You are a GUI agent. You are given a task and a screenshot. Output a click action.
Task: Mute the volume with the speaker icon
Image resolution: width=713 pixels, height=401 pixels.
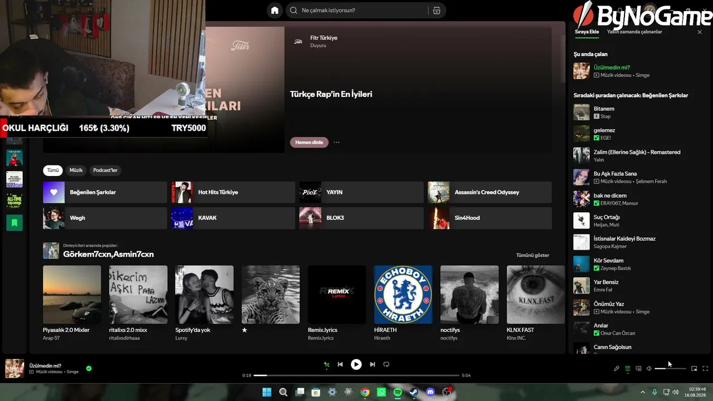(649, 368)
